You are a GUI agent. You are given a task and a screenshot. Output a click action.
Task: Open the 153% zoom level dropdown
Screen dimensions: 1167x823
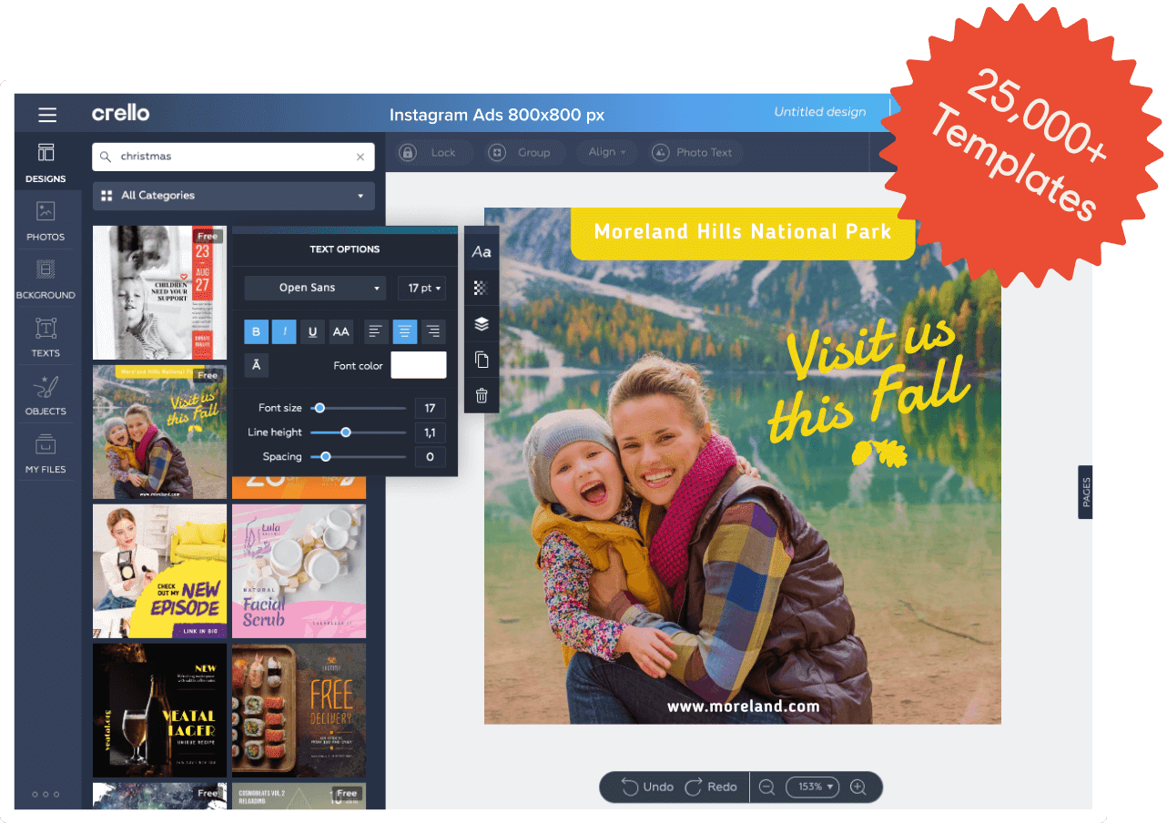(x=812, y=787)
